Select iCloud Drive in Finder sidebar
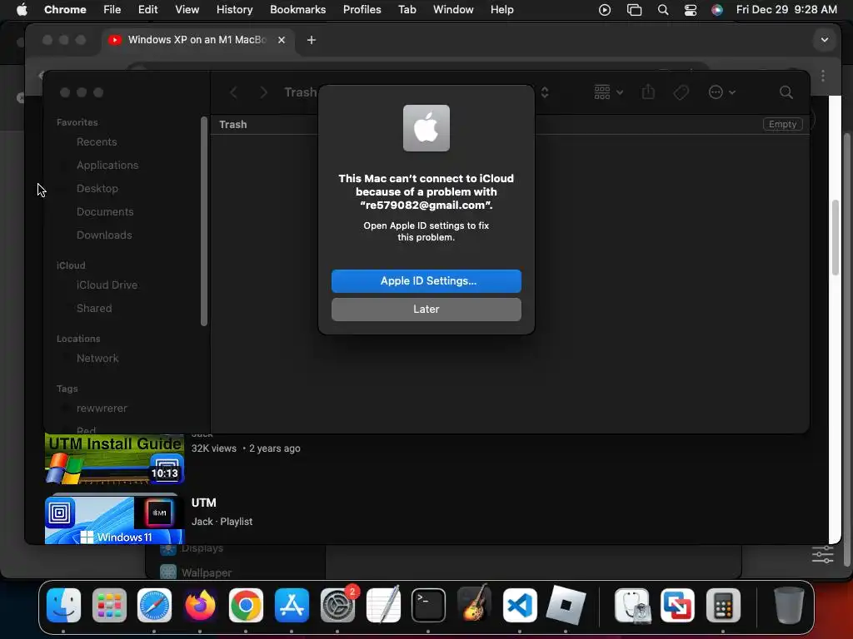853x639 pixels. click(107, 285)
